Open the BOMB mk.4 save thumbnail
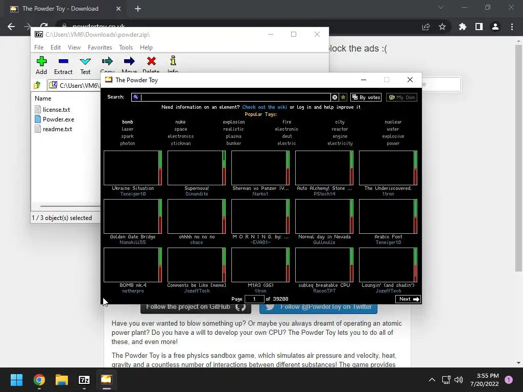The height and width of the screenshot is (392, 523). click(133, 265)
